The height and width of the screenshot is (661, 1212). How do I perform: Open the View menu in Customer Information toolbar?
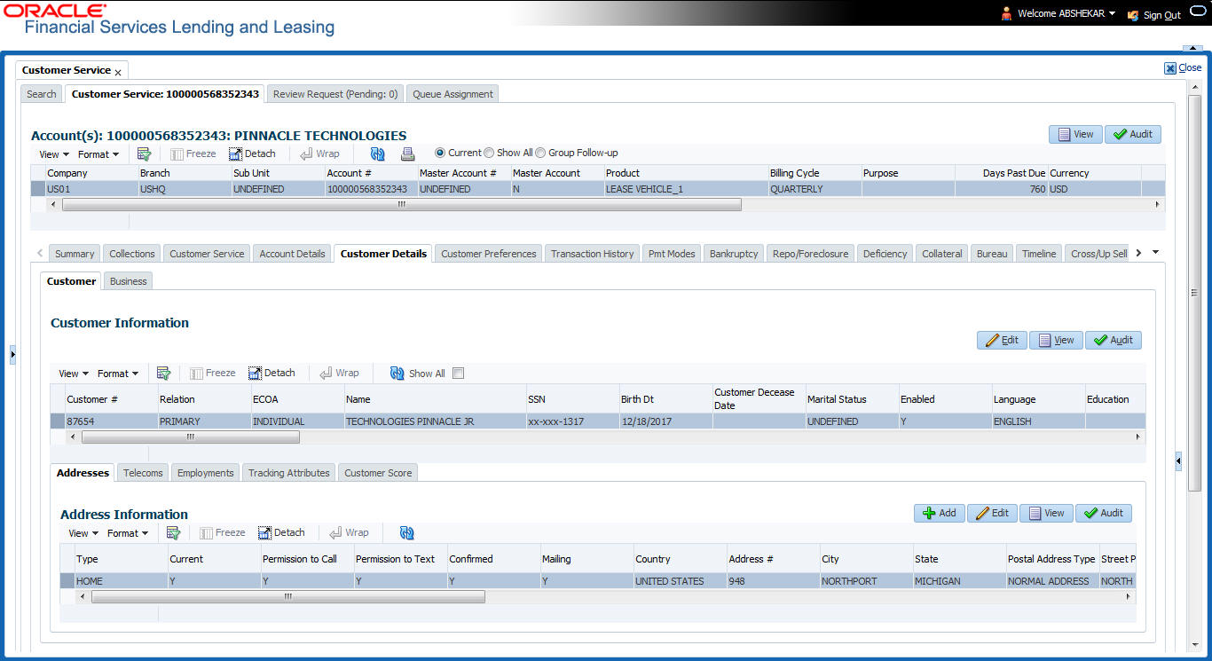point(74,374)
